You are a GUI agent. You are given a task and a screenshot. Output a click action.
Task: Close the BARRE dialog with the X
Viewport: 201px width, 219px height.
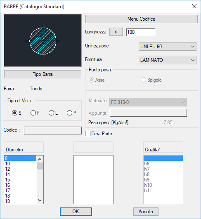[x=194, y=6]
